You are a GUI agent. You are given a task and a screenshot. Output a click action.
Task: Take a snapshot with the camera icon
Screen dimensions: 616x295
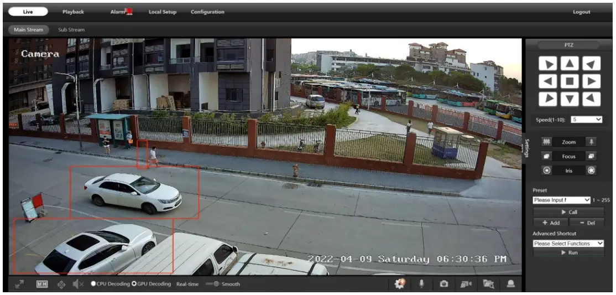443,284
